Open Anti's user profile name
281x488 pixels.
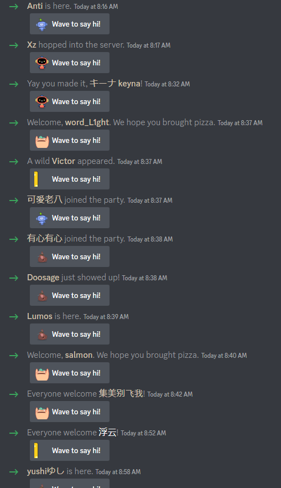[35, 6]
